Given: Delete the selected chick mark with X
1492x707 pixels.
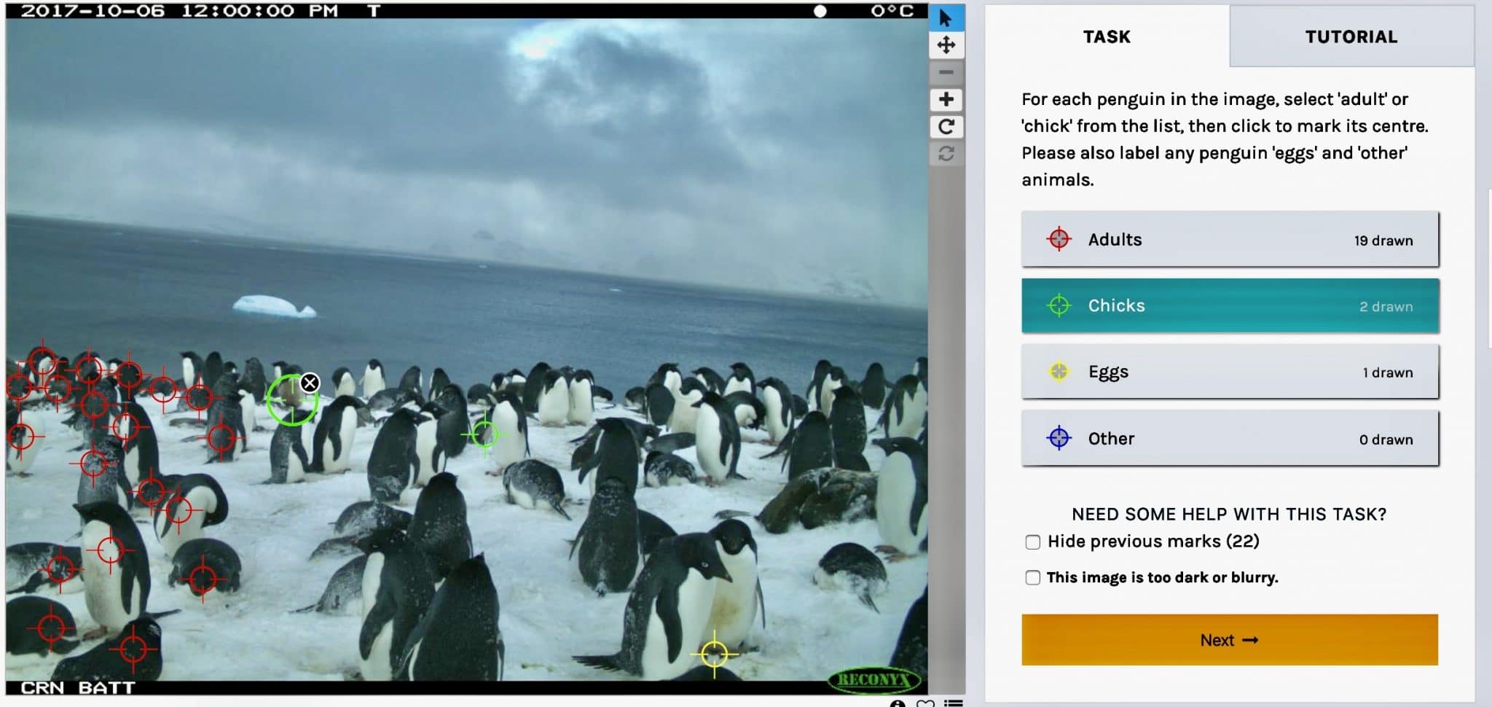Looking at the screenshot, I should click(x=310, y=383).
